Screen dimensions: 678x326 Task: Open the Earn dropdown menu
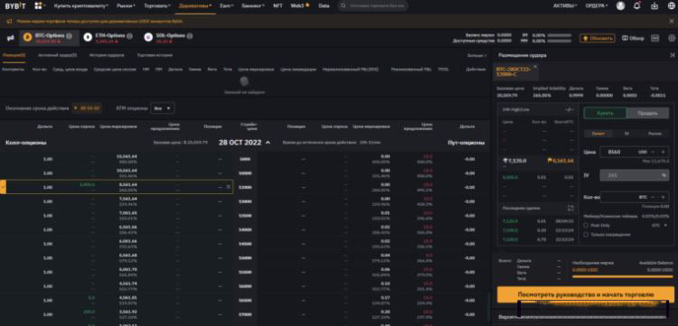point(226,6)
